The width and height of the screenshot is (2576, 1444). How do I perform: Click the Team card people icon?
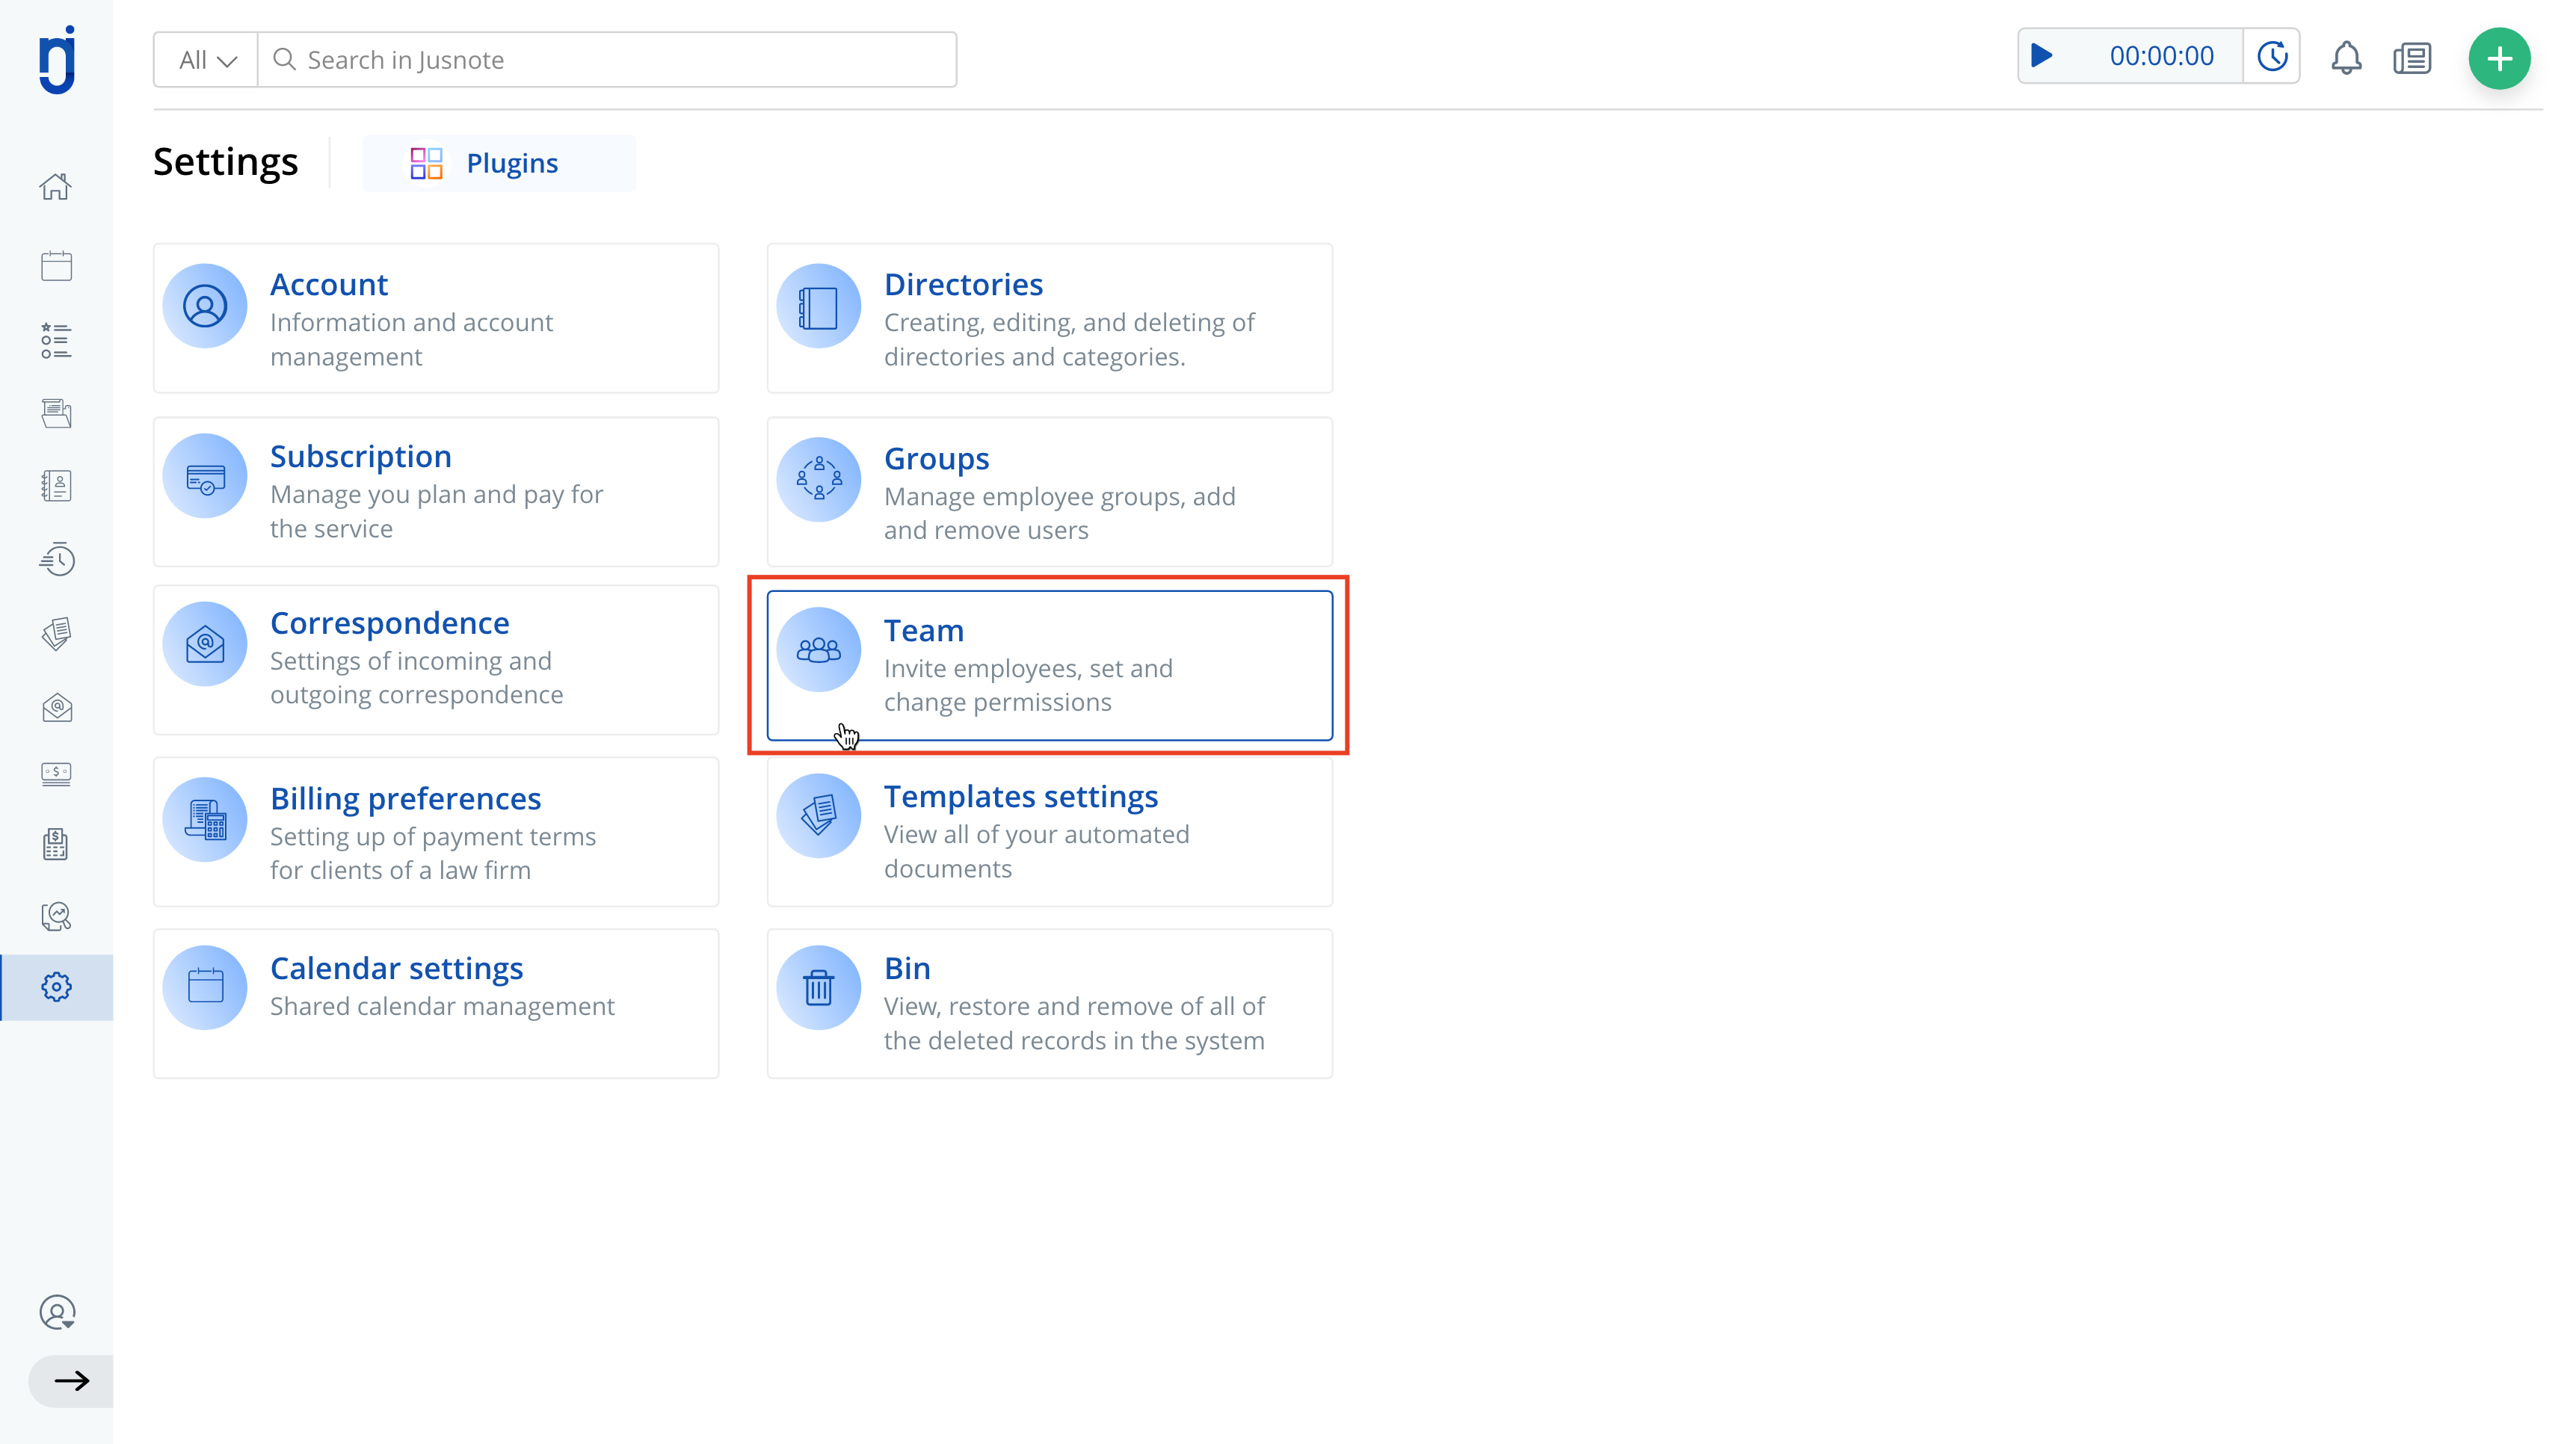(819, 650)
